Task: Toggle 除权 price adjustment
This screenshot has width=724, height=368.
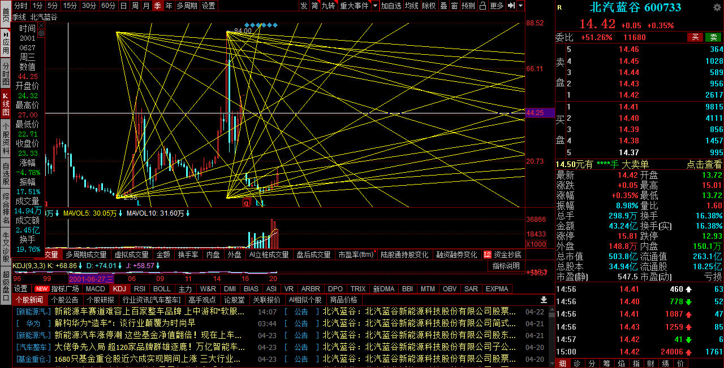Action: [429, 6]
